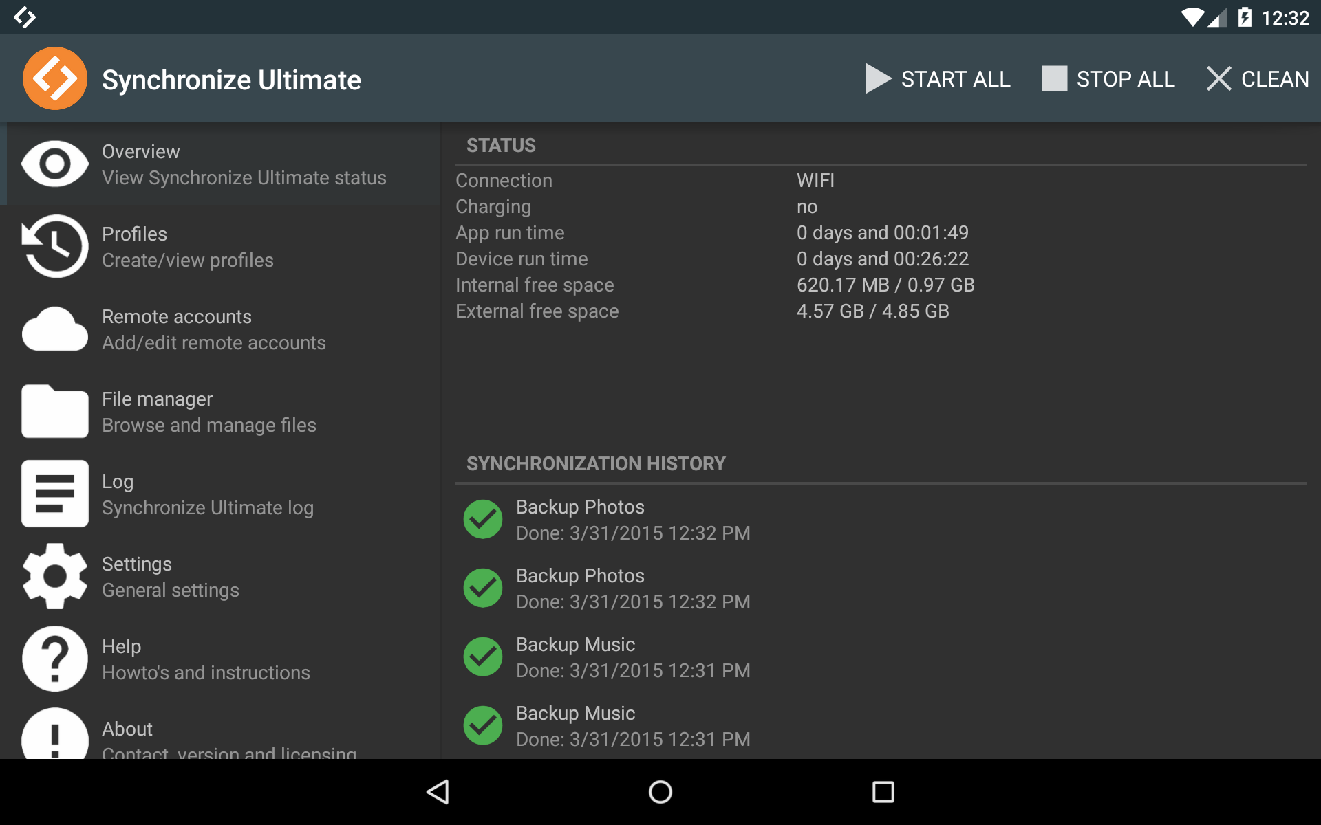Select the 'Device run time' label
Image resolution: width=1321 pixels, height=825 pixels.
click(x=522, y=258)
